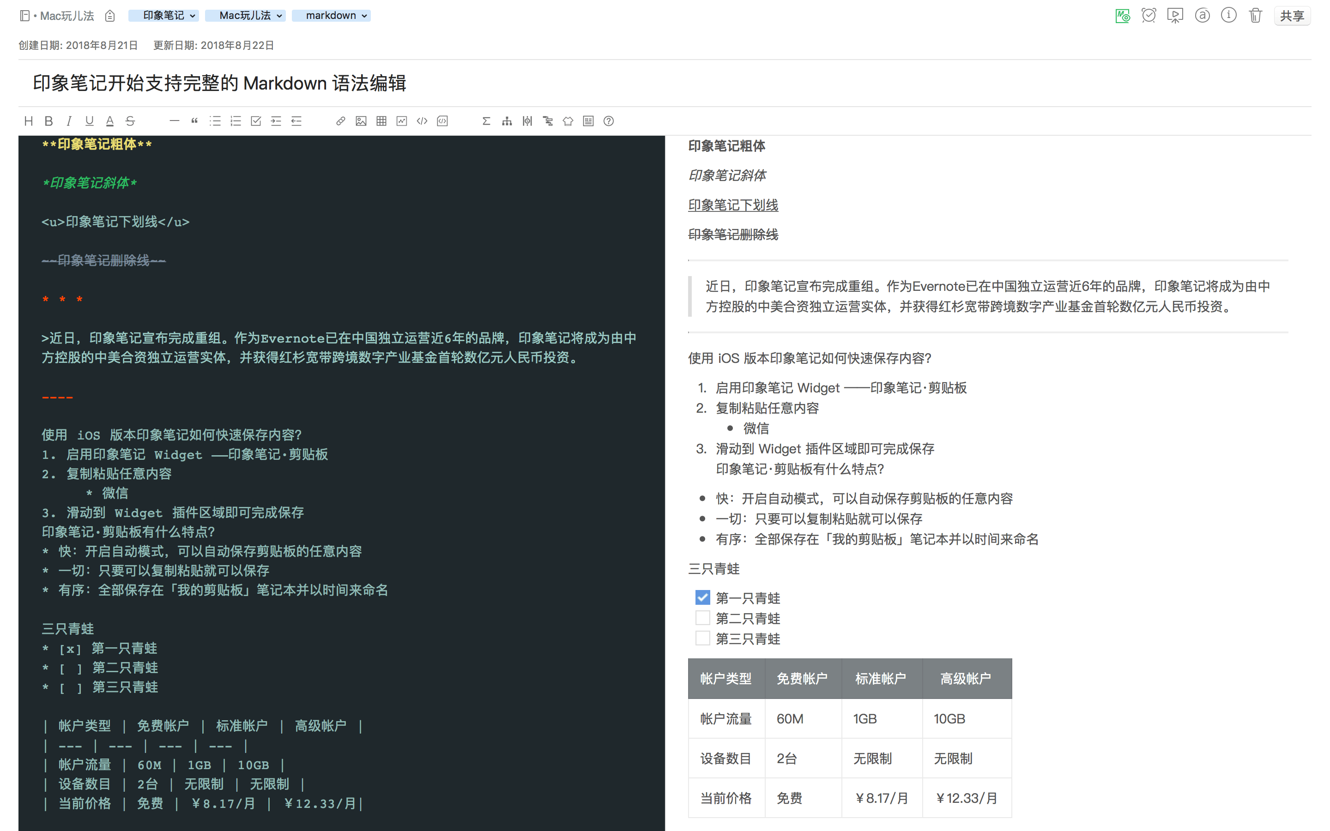Insert a sequence diagram

tap(527, 121)
